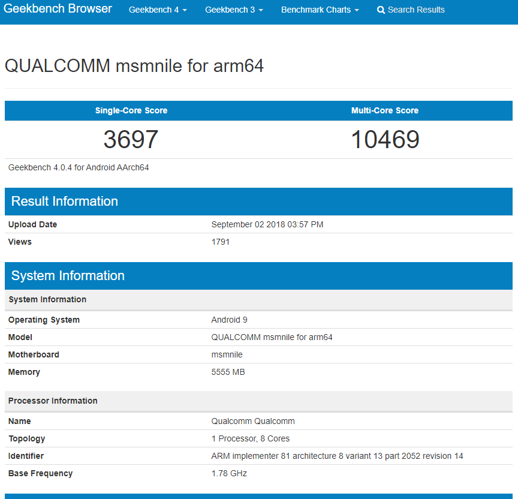
Task: Select model value QUALCOMM msmnile for arm64
Action: tap(272, 338)
